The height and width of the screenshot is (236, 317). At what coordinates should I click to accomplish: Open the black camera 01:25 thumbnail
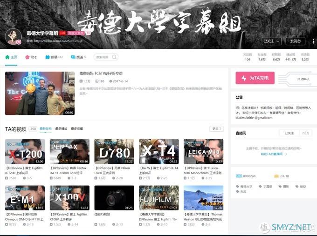point(114,198)
